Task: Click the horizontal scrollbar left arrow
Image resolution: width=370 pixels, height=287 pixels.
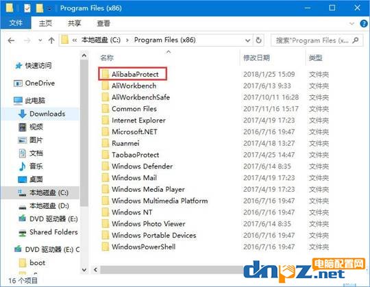Action: [95, 270]
